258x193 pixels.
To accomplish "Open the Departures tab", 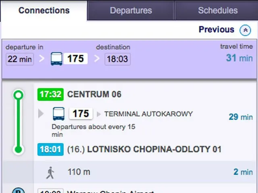I will pos(131,10).
